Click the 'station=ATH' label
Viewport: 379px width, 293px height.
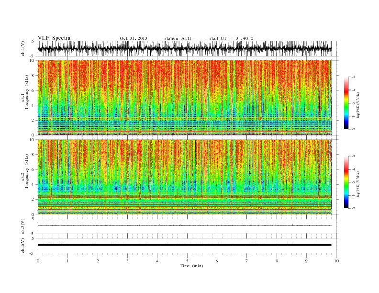pyautogui.click(x=178, y=38)
